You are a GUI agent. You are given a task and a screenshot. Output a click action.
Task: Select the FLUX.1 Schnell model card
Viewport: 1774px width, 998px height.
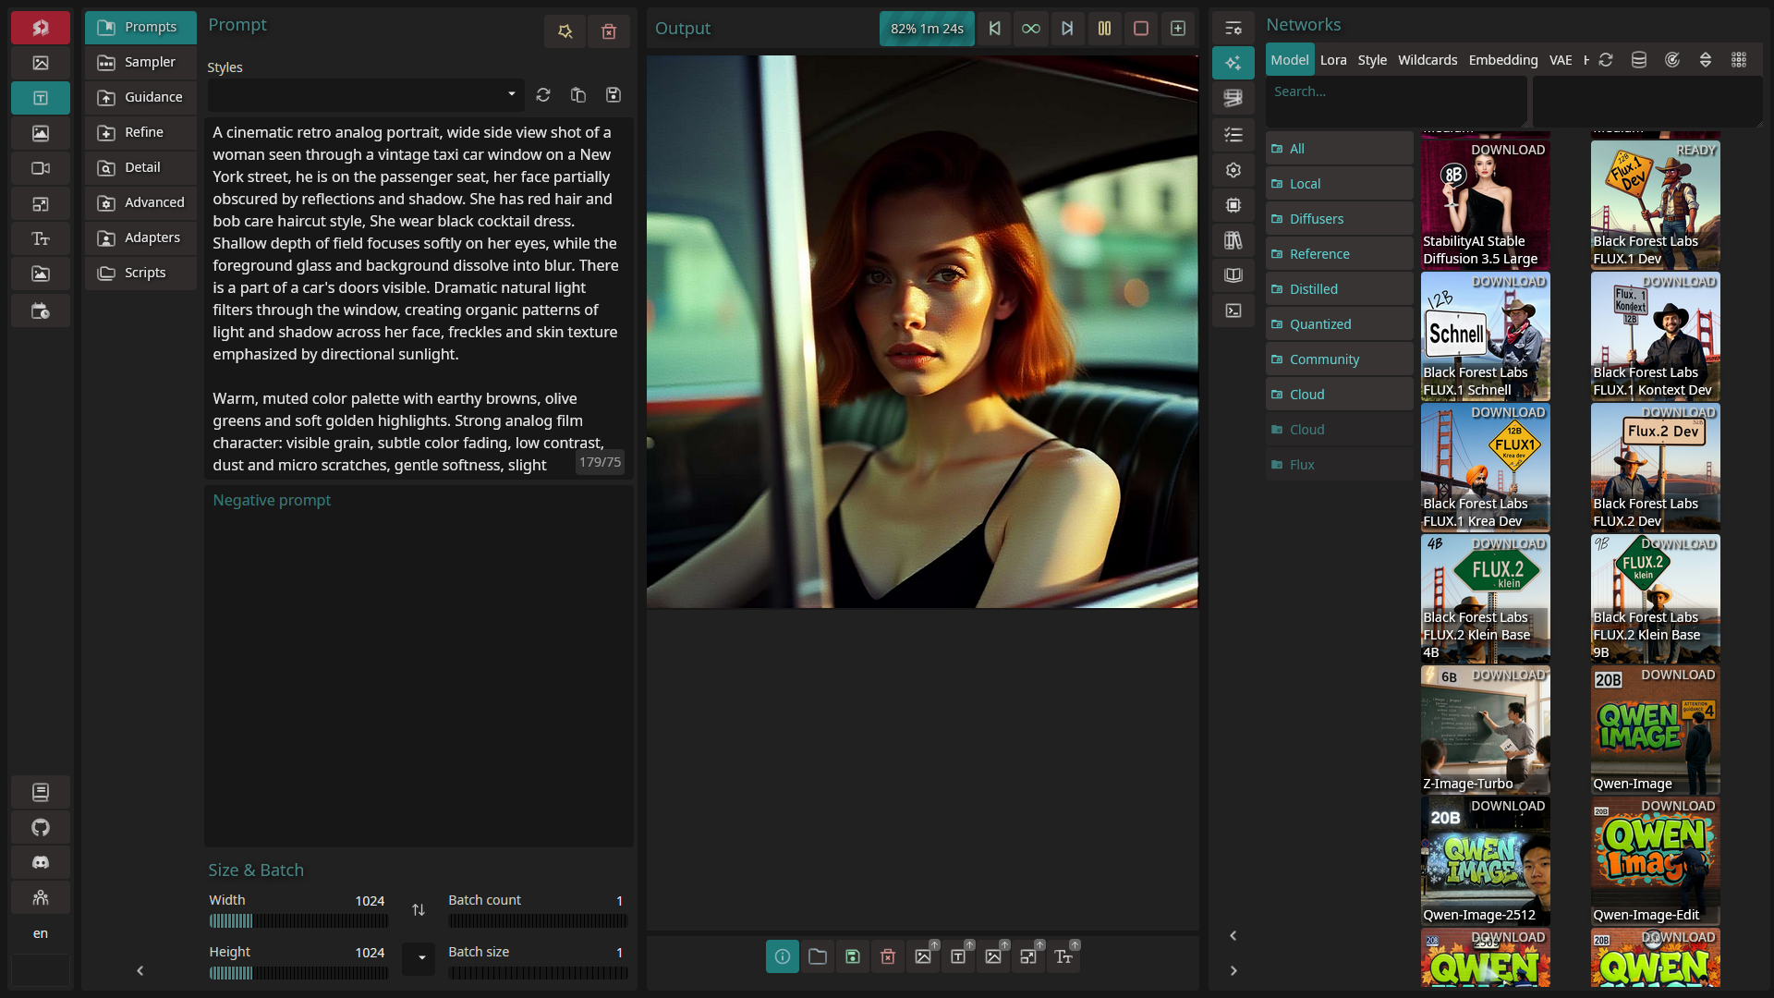tap(1485, 336)
